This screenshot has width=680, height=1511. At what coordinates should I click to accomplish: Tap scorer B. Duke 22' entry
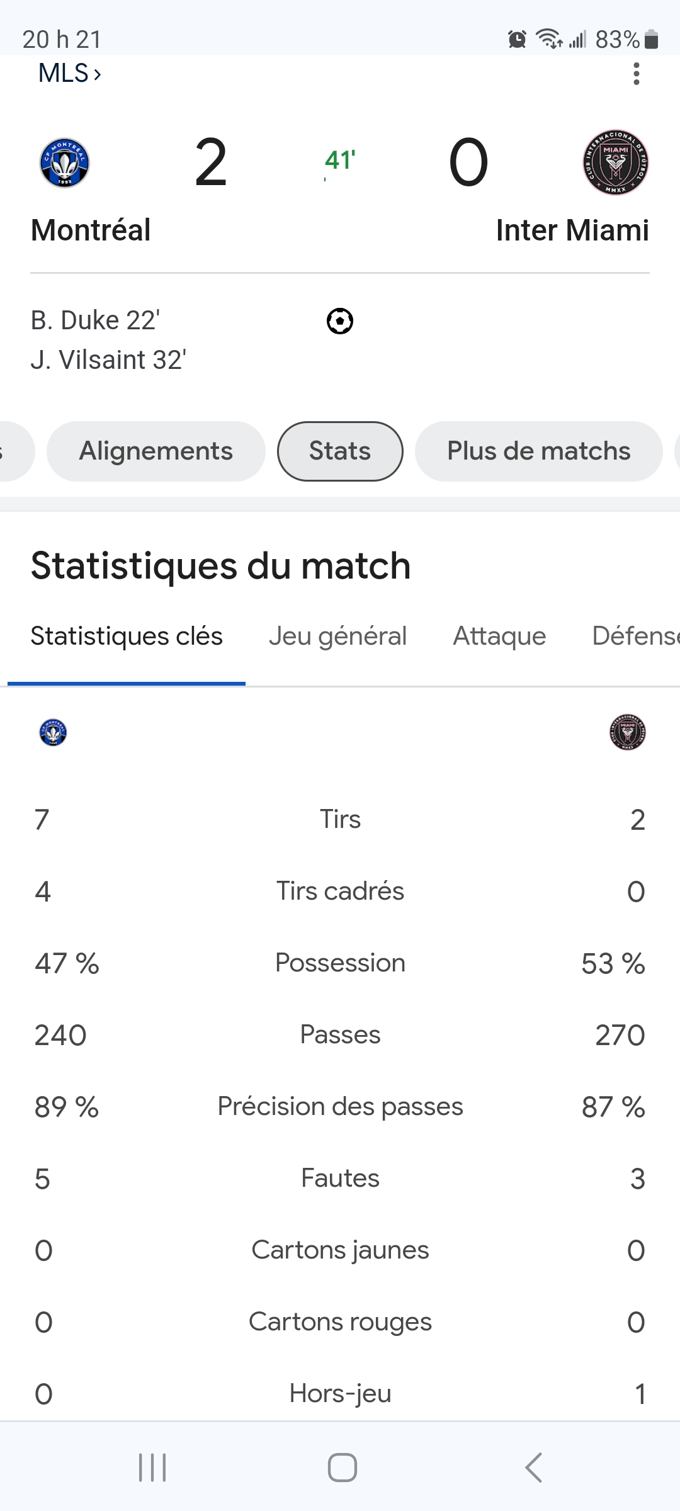coord(95,320)
